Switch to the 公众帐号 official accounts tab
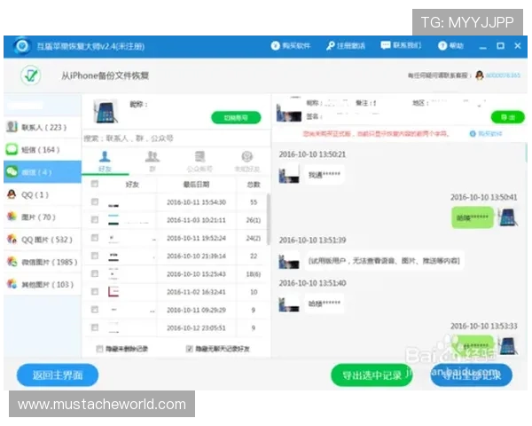 [x=199, y=162]
